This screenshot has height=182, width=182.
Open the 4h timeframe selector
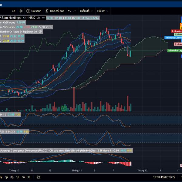tap(14, 11)
